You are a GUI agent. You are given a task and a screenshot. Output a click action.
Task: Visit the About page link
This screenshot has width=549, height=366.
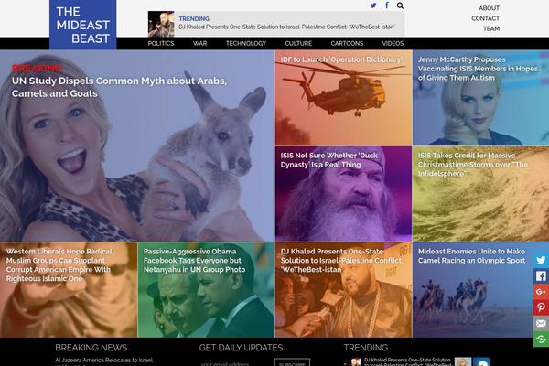(490, 8)
